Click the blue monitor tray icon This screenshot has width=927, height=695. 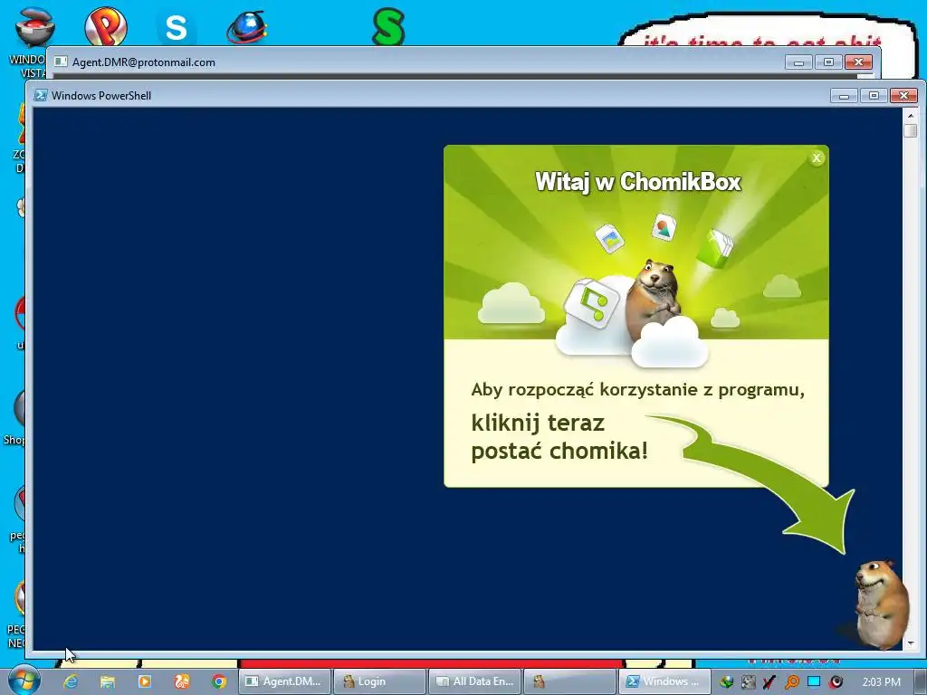pos(814,681)
